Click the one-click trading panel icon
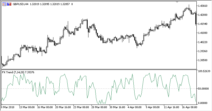 9,4
